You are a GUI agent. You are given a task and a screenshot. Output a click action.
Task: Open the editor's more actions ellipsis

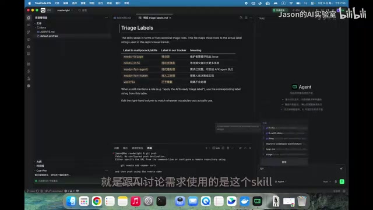pos(251,18)
